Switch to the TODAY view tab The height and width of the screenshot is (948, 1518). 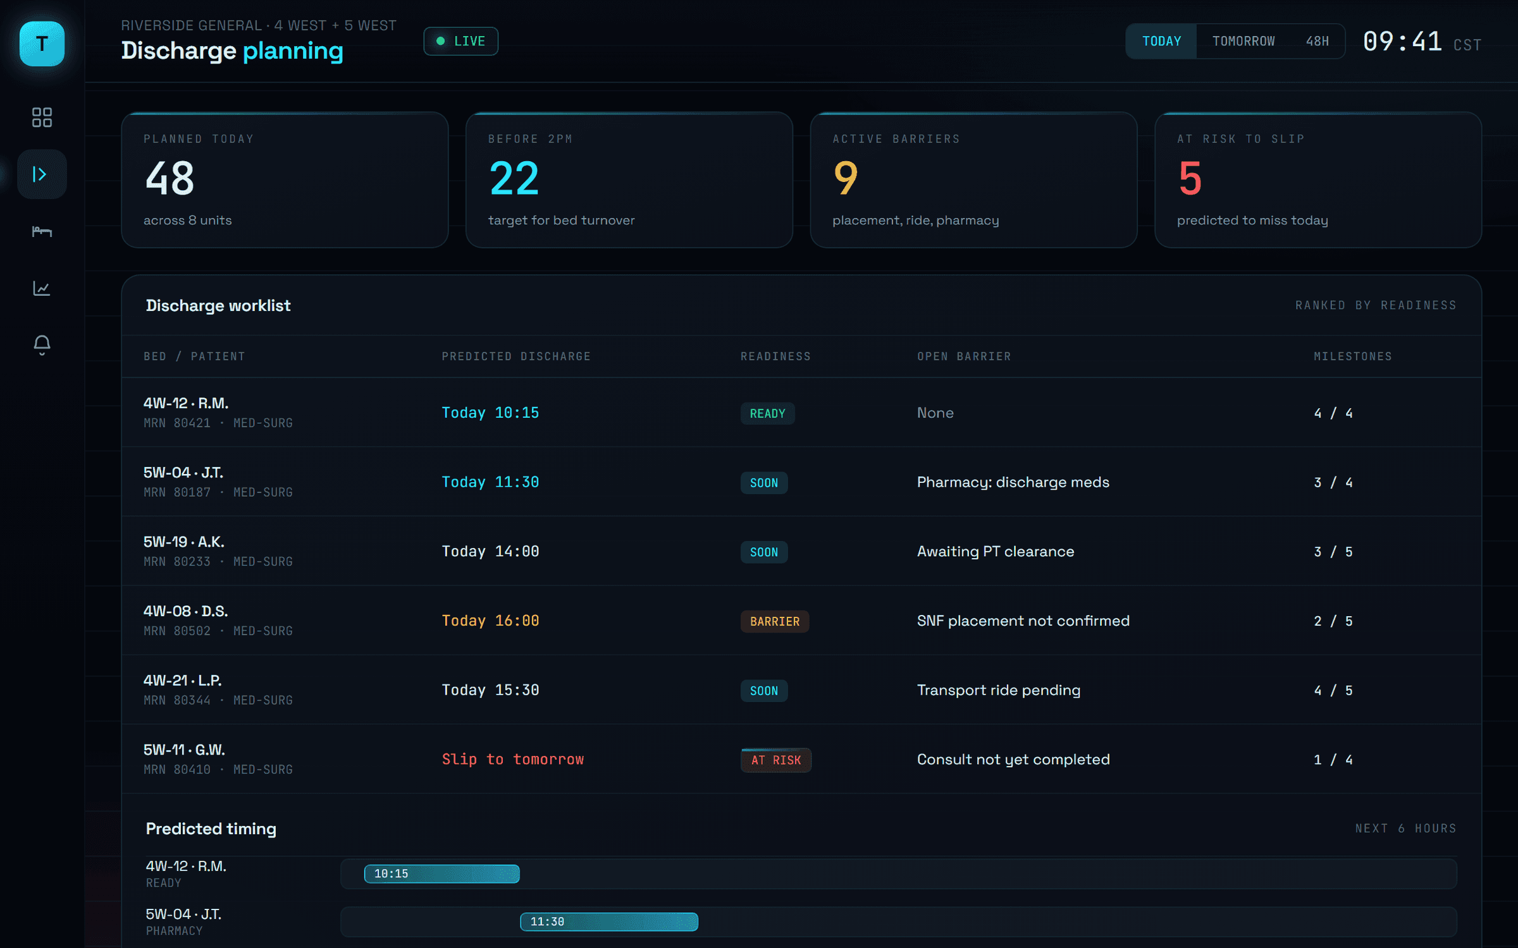coord(1161,41)
